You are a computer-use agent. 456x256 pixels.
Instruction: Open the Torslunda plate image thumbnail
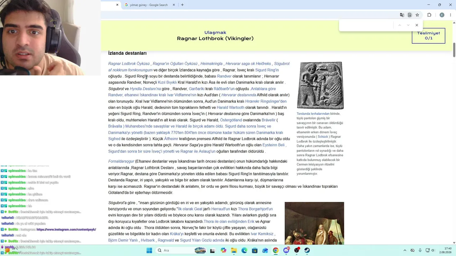coord(320,85)
